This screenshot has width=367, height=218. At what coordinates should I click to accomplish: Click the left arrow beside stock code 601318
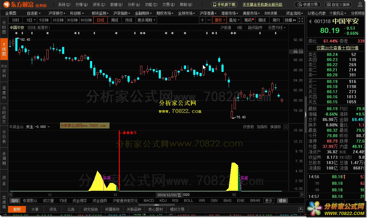(310, 22)
